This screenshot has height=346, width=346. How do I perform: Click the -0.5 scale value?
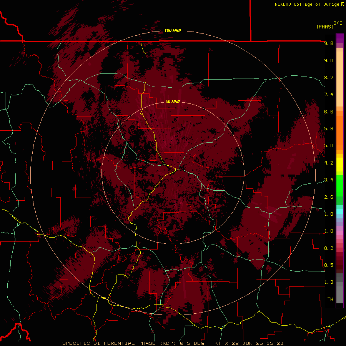point(327,265)
